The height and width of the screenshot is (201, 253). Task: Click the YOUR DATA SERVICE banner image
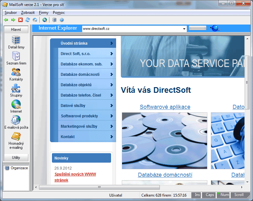point(183,57)
